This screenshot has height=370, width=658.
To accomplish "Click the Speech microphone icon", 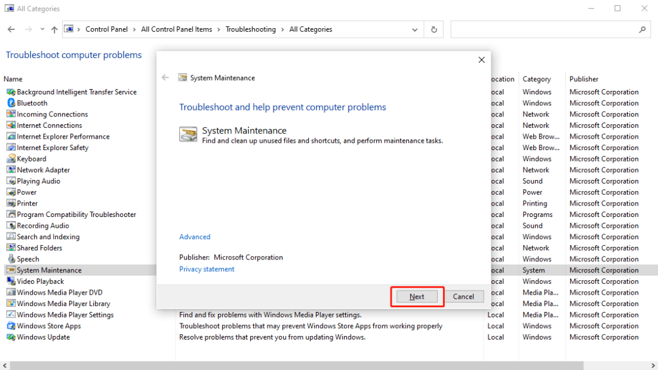I will click(11, 259).
